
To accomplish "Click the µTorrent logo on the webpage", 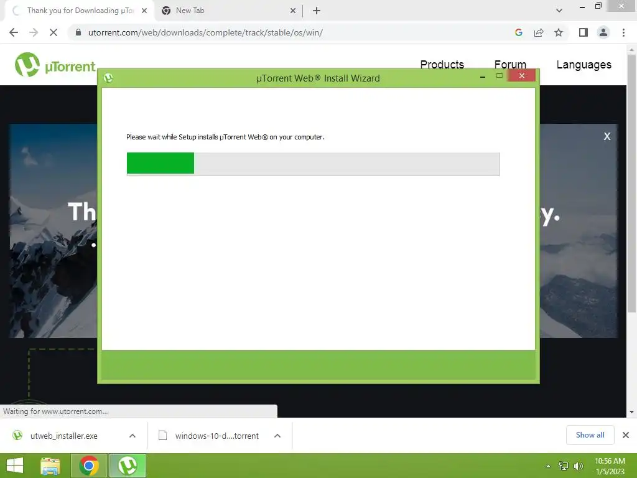I will 55,65.
